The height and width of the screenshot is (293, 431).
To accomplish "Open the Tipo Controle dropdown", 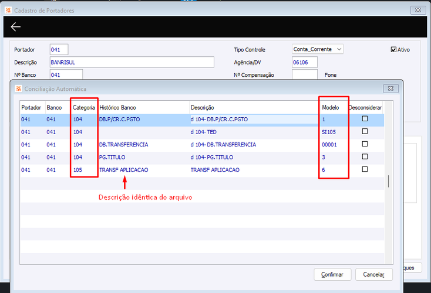I will pyautogui.click(x=318, y=49).
